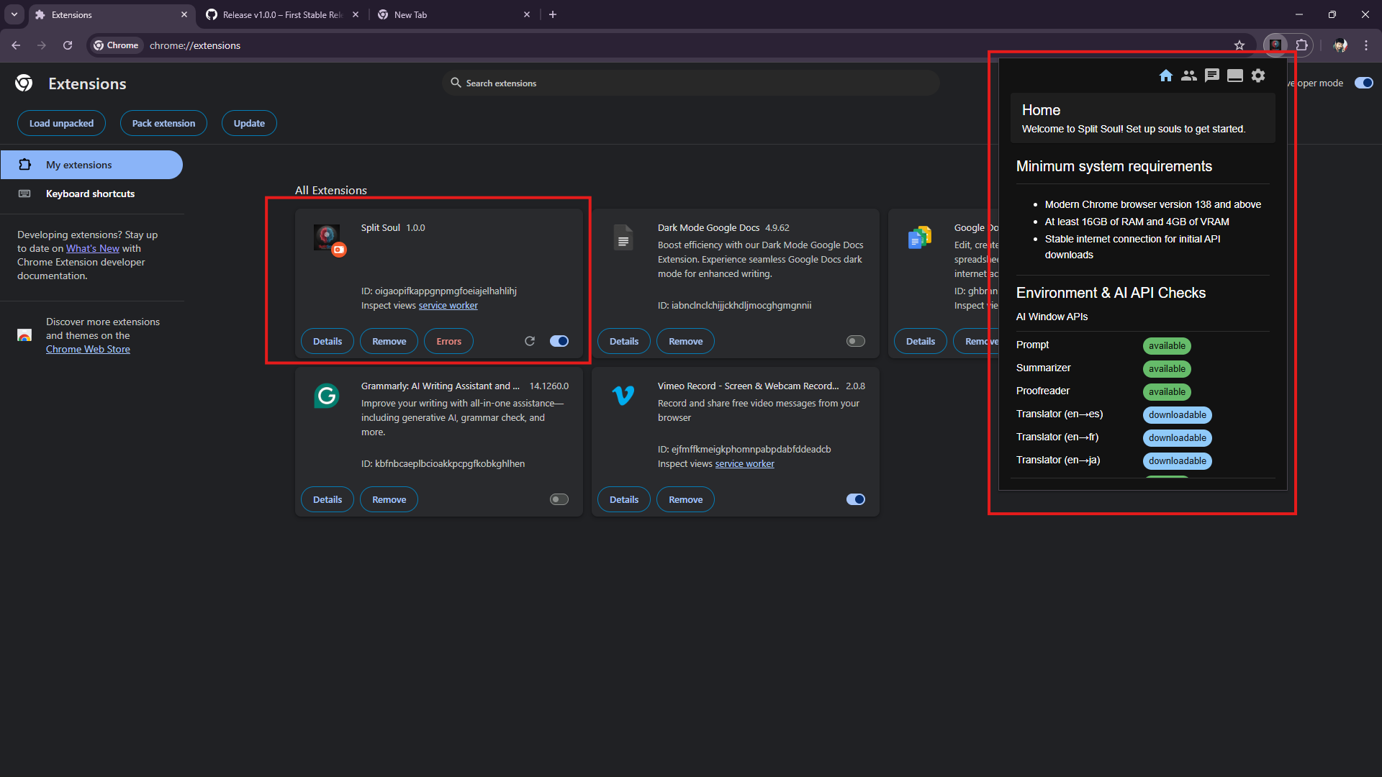Viewport: 1382px width, 777px height.
Task: Reload the Split Soul extension
Action: 530,341
